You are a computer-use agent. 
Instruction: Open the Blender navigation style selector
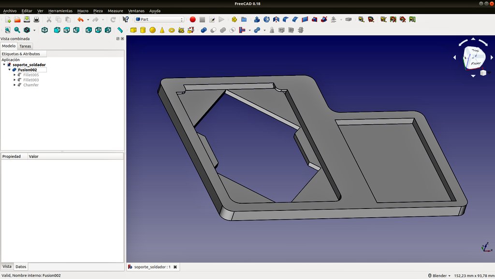(x=439, y=276)
